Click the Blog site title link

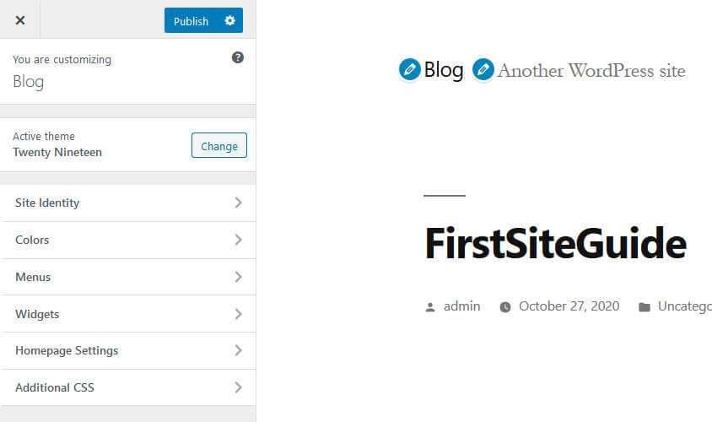click(444, 70)
